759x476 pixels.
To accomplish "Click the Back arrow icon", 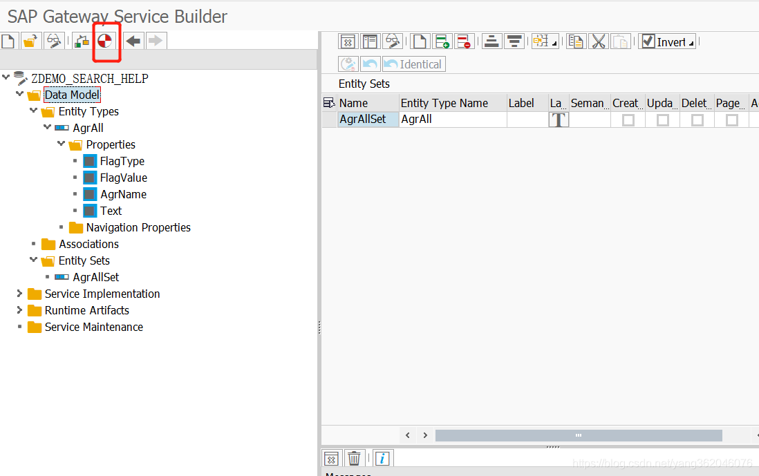I will [133, 41].
